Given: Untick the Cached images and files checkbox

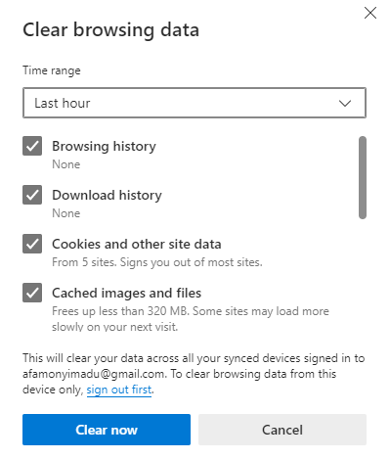Looking at the screenshot, I should (x=32, y=293).
